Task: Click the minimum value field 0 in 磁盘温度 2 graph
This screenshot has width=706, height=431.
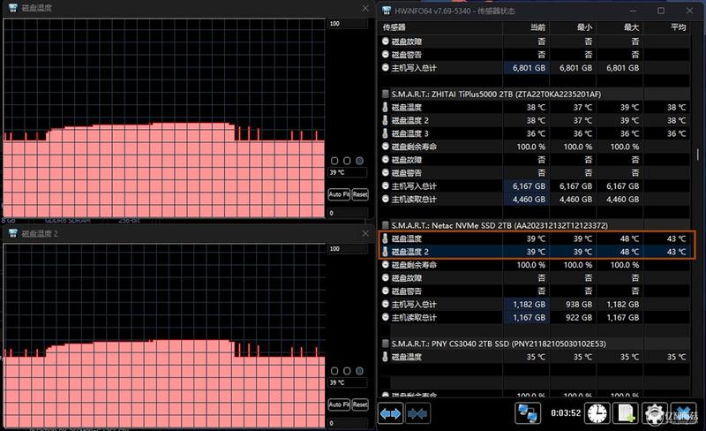Action: 348,423
